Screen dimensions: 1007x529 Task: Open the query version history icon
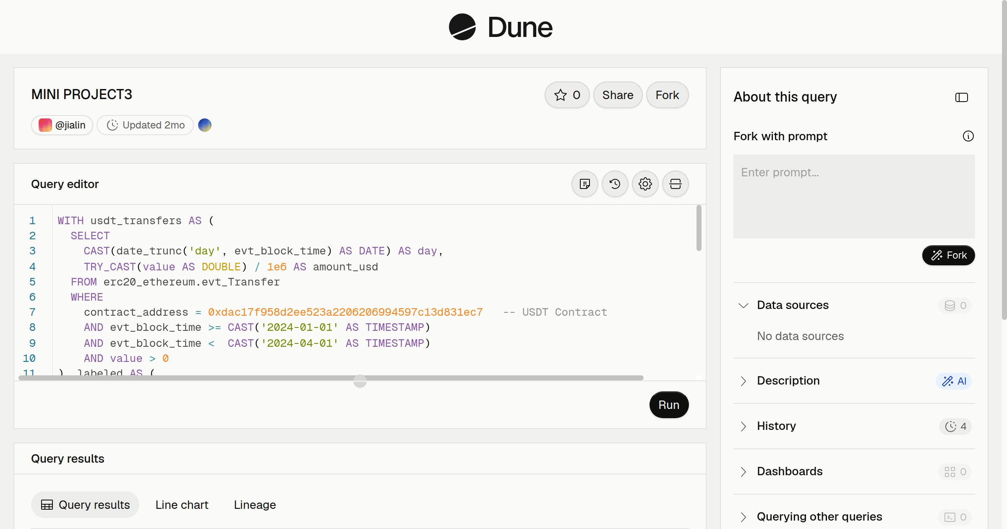[x=615, y=184]
